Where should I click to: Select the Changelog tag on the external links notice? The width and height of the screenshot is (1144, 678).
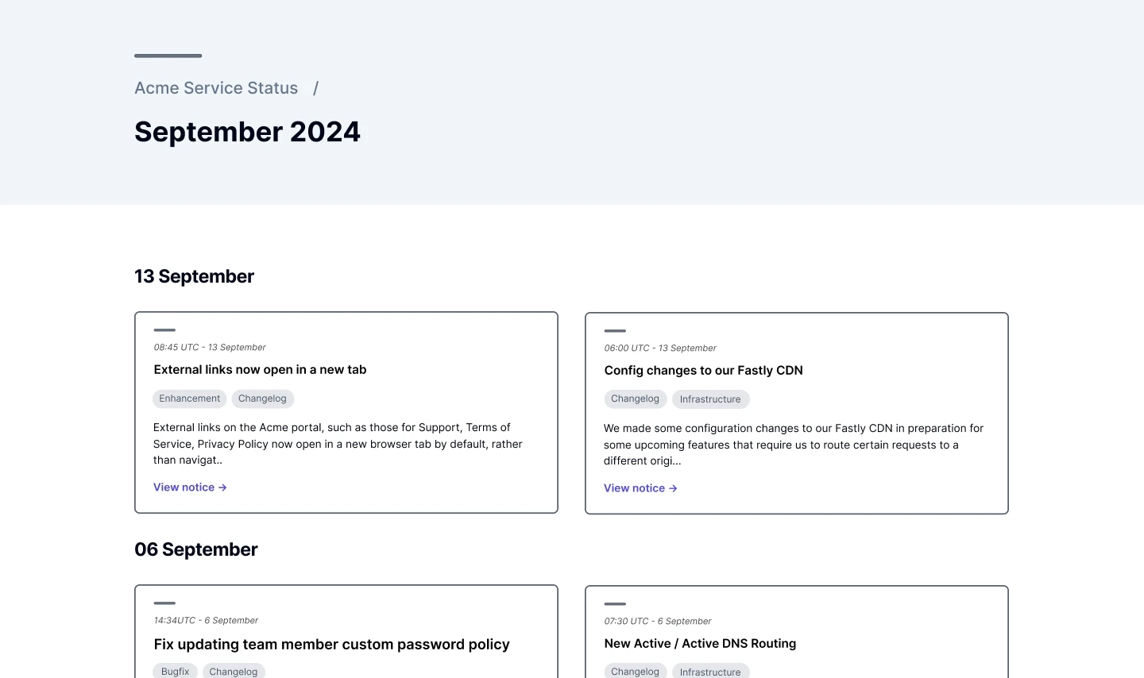(x=262, y=399)
